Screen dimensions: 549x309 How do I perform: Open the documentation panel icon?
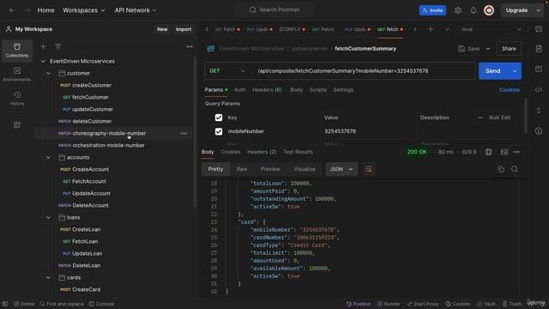pos(539,49)
